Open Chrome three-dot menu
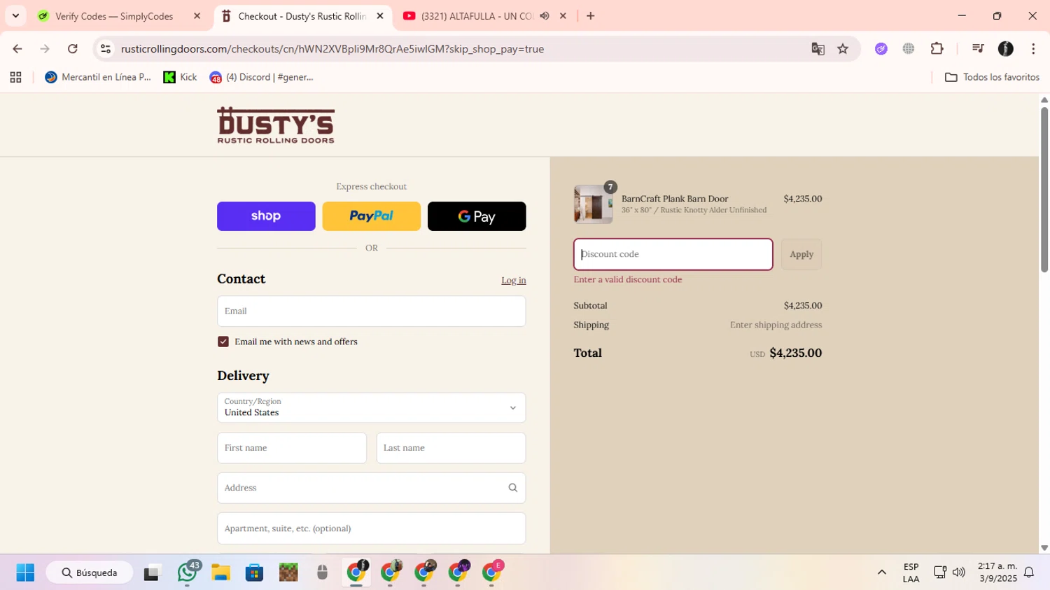This screenshot has width=1050, height=590. [1033, 49]
